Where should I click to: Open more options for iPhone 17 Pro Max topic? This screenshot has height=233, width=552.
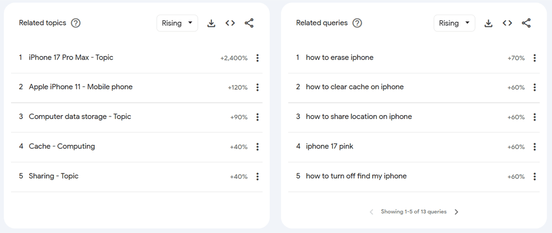[258, 58]
